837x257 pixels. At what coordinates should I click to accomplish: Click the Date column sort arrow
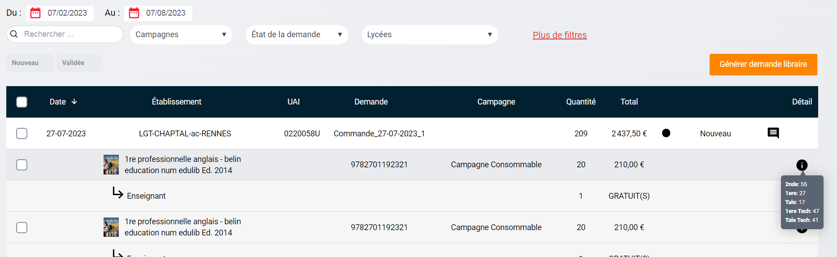click(x=74, y=102)
